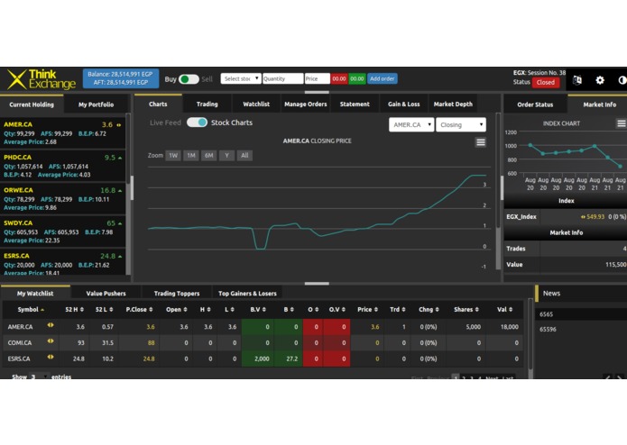Open the Index Chart hamburger menu
Image resolution: width=627 pixels, height=445 pixels.
pyautogui.click(x=621, y=123)
